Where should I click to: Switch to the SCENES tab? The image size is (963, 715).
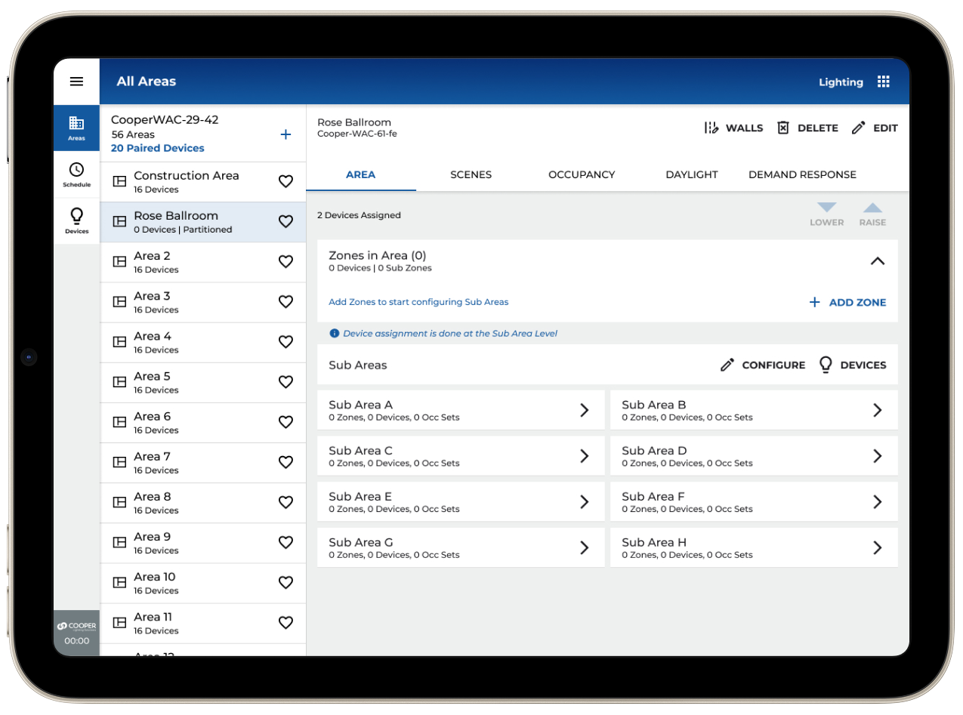point(471,174)
